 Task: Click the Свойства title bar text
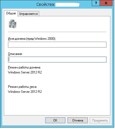point(46,4)
